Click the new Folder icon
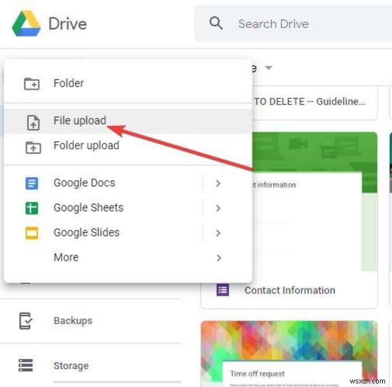Viewport: 392px width, 387px height. pos(32,84)
